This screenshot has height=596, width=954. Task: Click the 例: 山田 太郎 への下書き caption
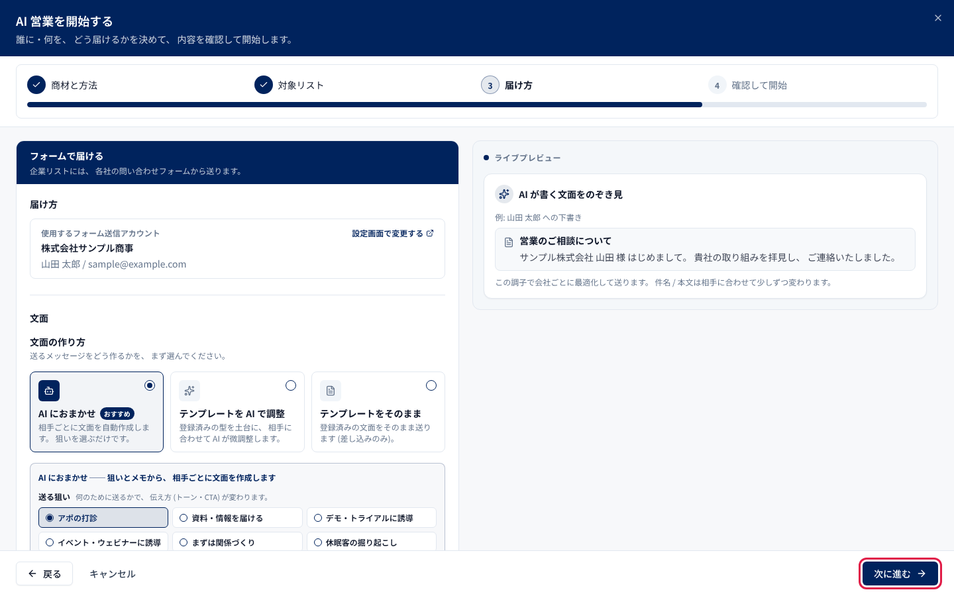point(539,217)
